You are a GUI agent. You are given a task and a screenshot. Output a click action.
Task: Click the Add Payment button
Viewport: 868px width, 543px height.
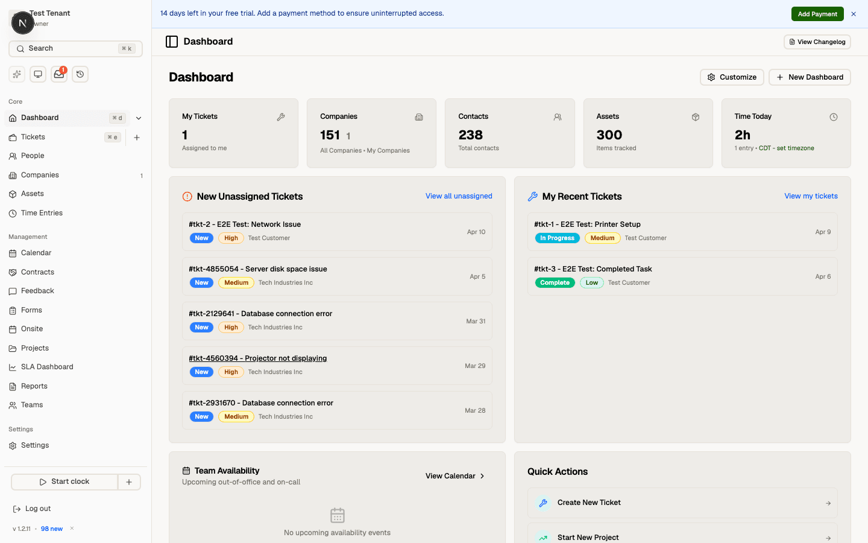817,14
